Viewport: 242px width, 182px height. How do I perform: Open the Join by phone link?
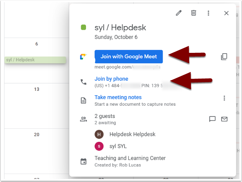pos(111,79)
